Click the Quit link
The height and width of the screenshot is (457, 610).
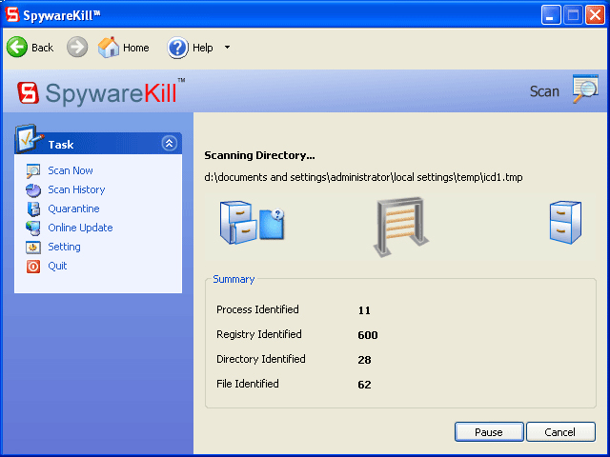[x=57, y=266]
